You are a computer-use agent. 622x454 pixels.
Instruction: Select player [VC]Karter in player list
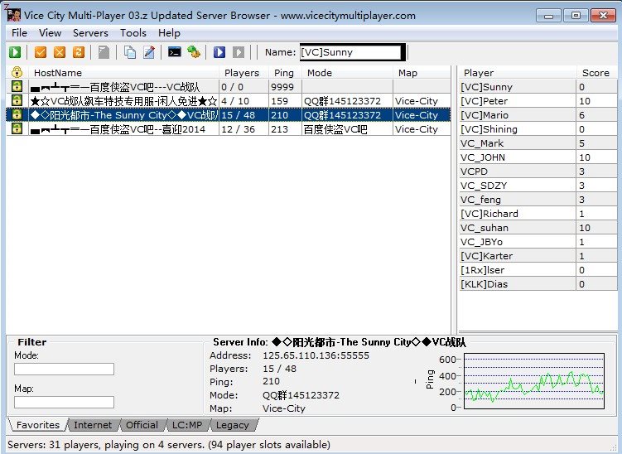[538, 255]
